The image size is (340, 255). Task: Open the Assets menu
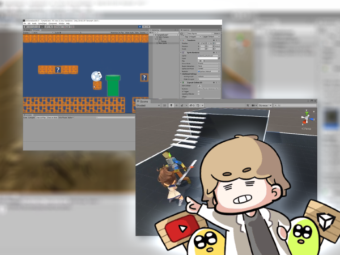34,23
